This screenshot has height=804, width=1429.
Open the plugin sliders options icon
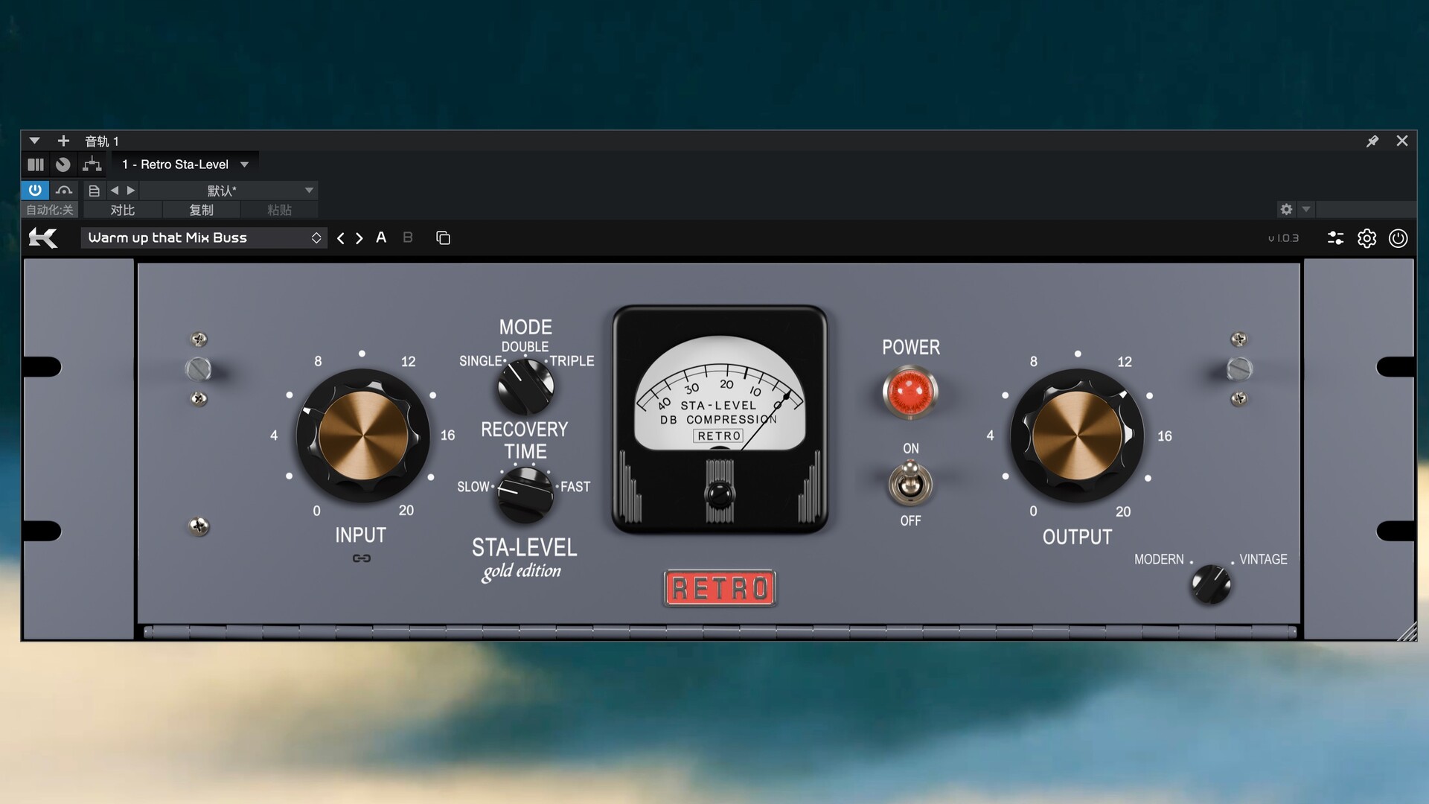point(1336,238)
